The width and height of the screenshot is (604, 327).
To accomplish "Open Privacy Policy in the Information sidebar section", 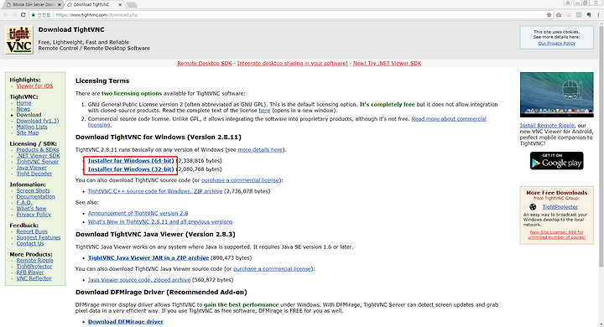I will click(34, 215).
